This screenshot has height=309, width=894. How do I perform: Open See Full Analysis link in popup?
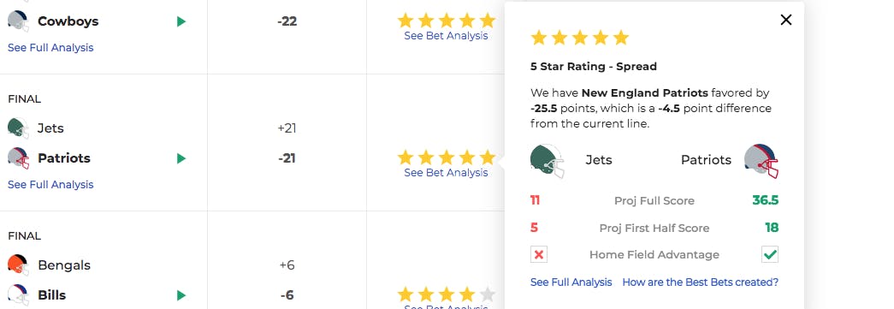point(571,282)
